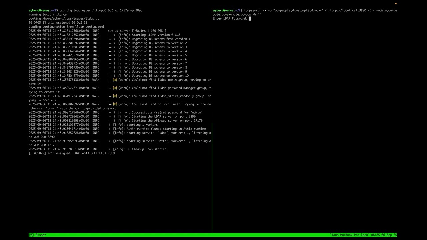427x240 pixels.
Task: Click 'Could not find an admin user' warning text
Action: tap(156, 104)
